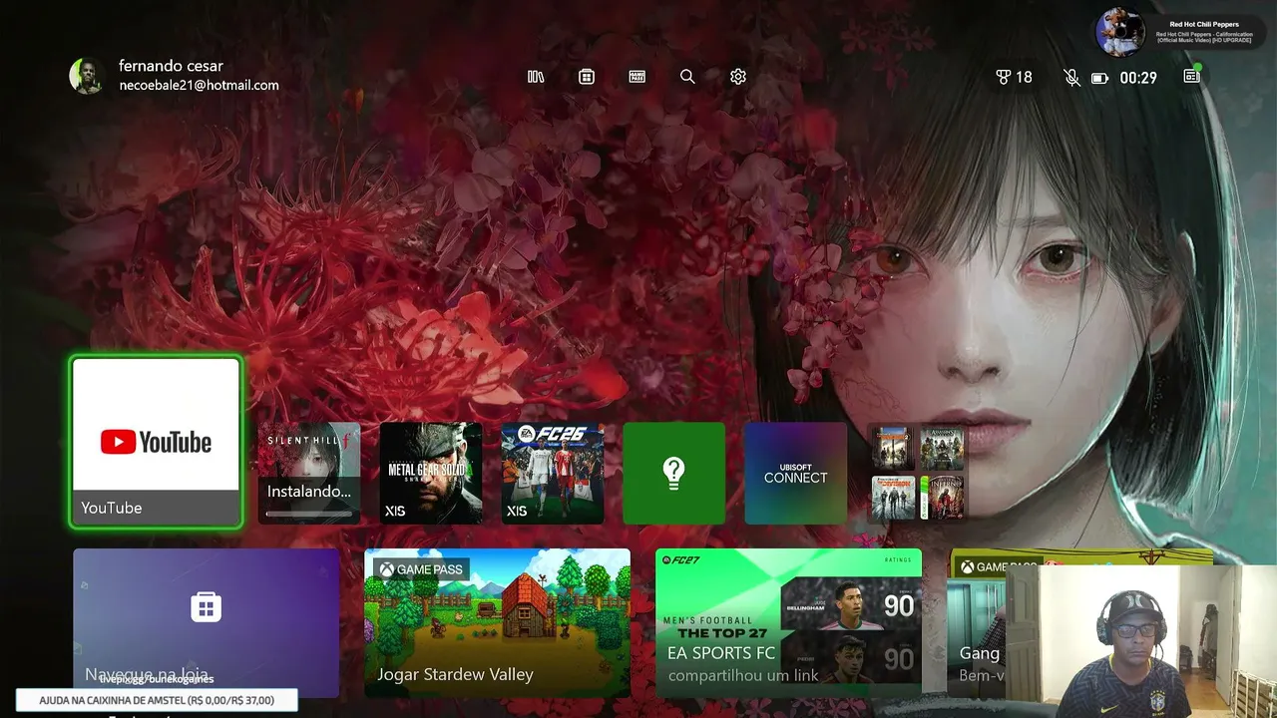
Task: Open The Division 2 cover in the group
Action: point(894,449)
